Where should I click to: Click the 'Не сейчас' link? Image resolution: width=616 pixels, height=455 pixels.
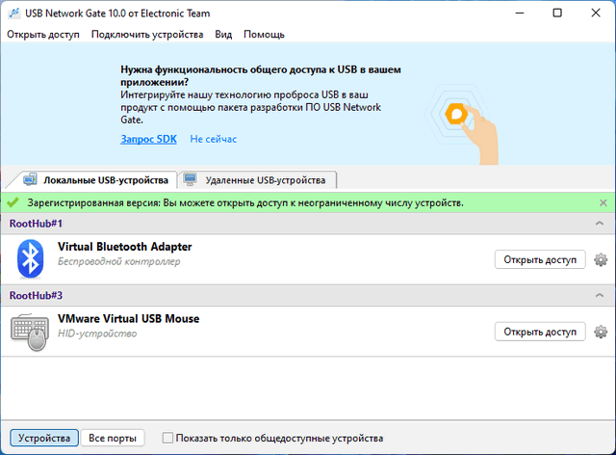coord(214,139)
